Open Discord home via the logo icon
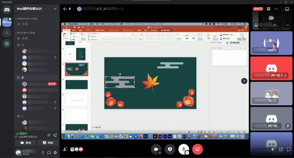Image resolution: width=294 pixels, height=158 pixels. point(7,10)
